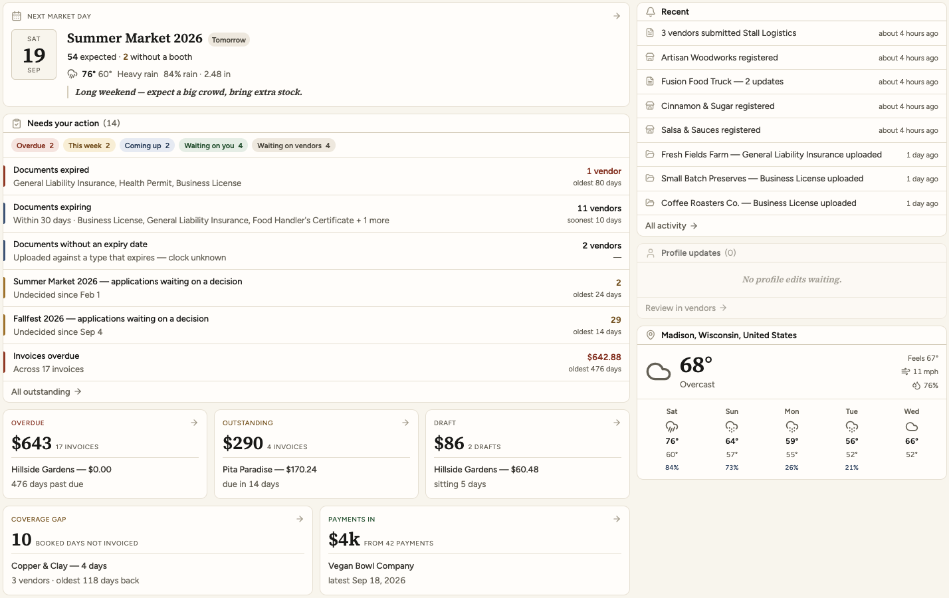Click the person icon beside Profile updates
949x598 pixels.
651,253
